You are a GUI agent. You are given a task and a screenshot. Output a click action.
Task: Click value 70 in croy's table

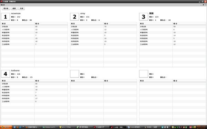coord(105,26)
